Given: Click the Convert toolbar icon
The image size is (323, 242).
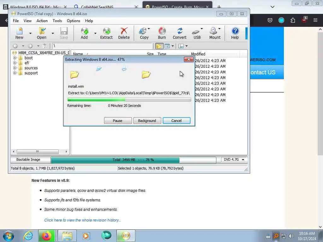Looking at the screenshot, I should 179,33.
